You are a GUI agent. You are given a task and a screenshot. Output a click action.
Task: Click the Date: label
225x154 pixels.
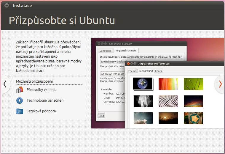click(107, 98)
